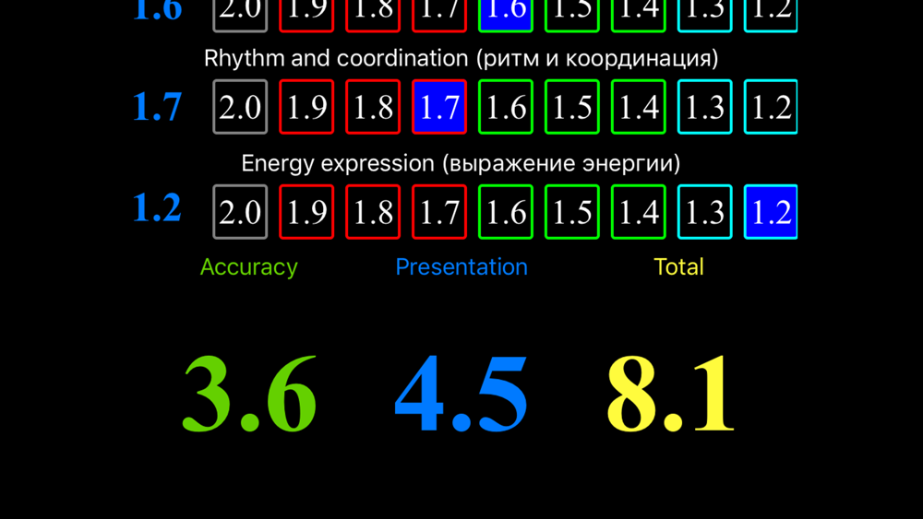
Task: Pick 1.4 in the Energy expression row
Action: click(x=639, y=212)
